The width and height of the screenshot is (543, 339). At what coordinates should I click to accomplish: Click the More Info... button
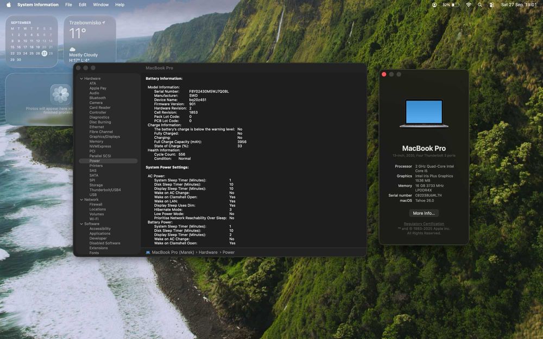point(424,213)
